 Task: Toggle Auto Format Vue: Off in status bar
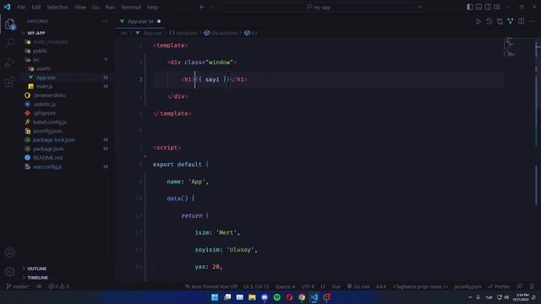point(211,286)
